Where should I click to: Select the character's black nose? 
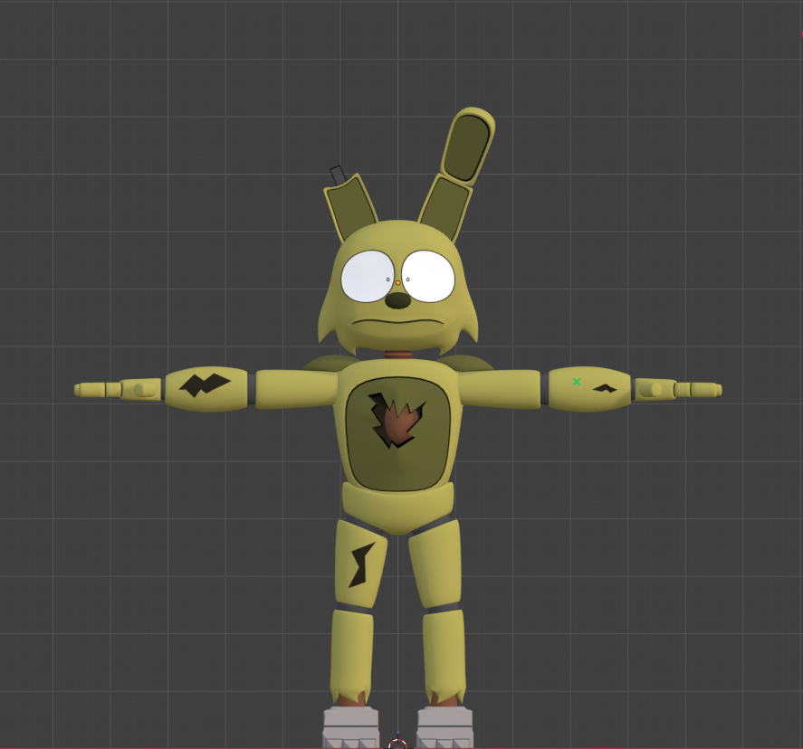tap(398, 300)
